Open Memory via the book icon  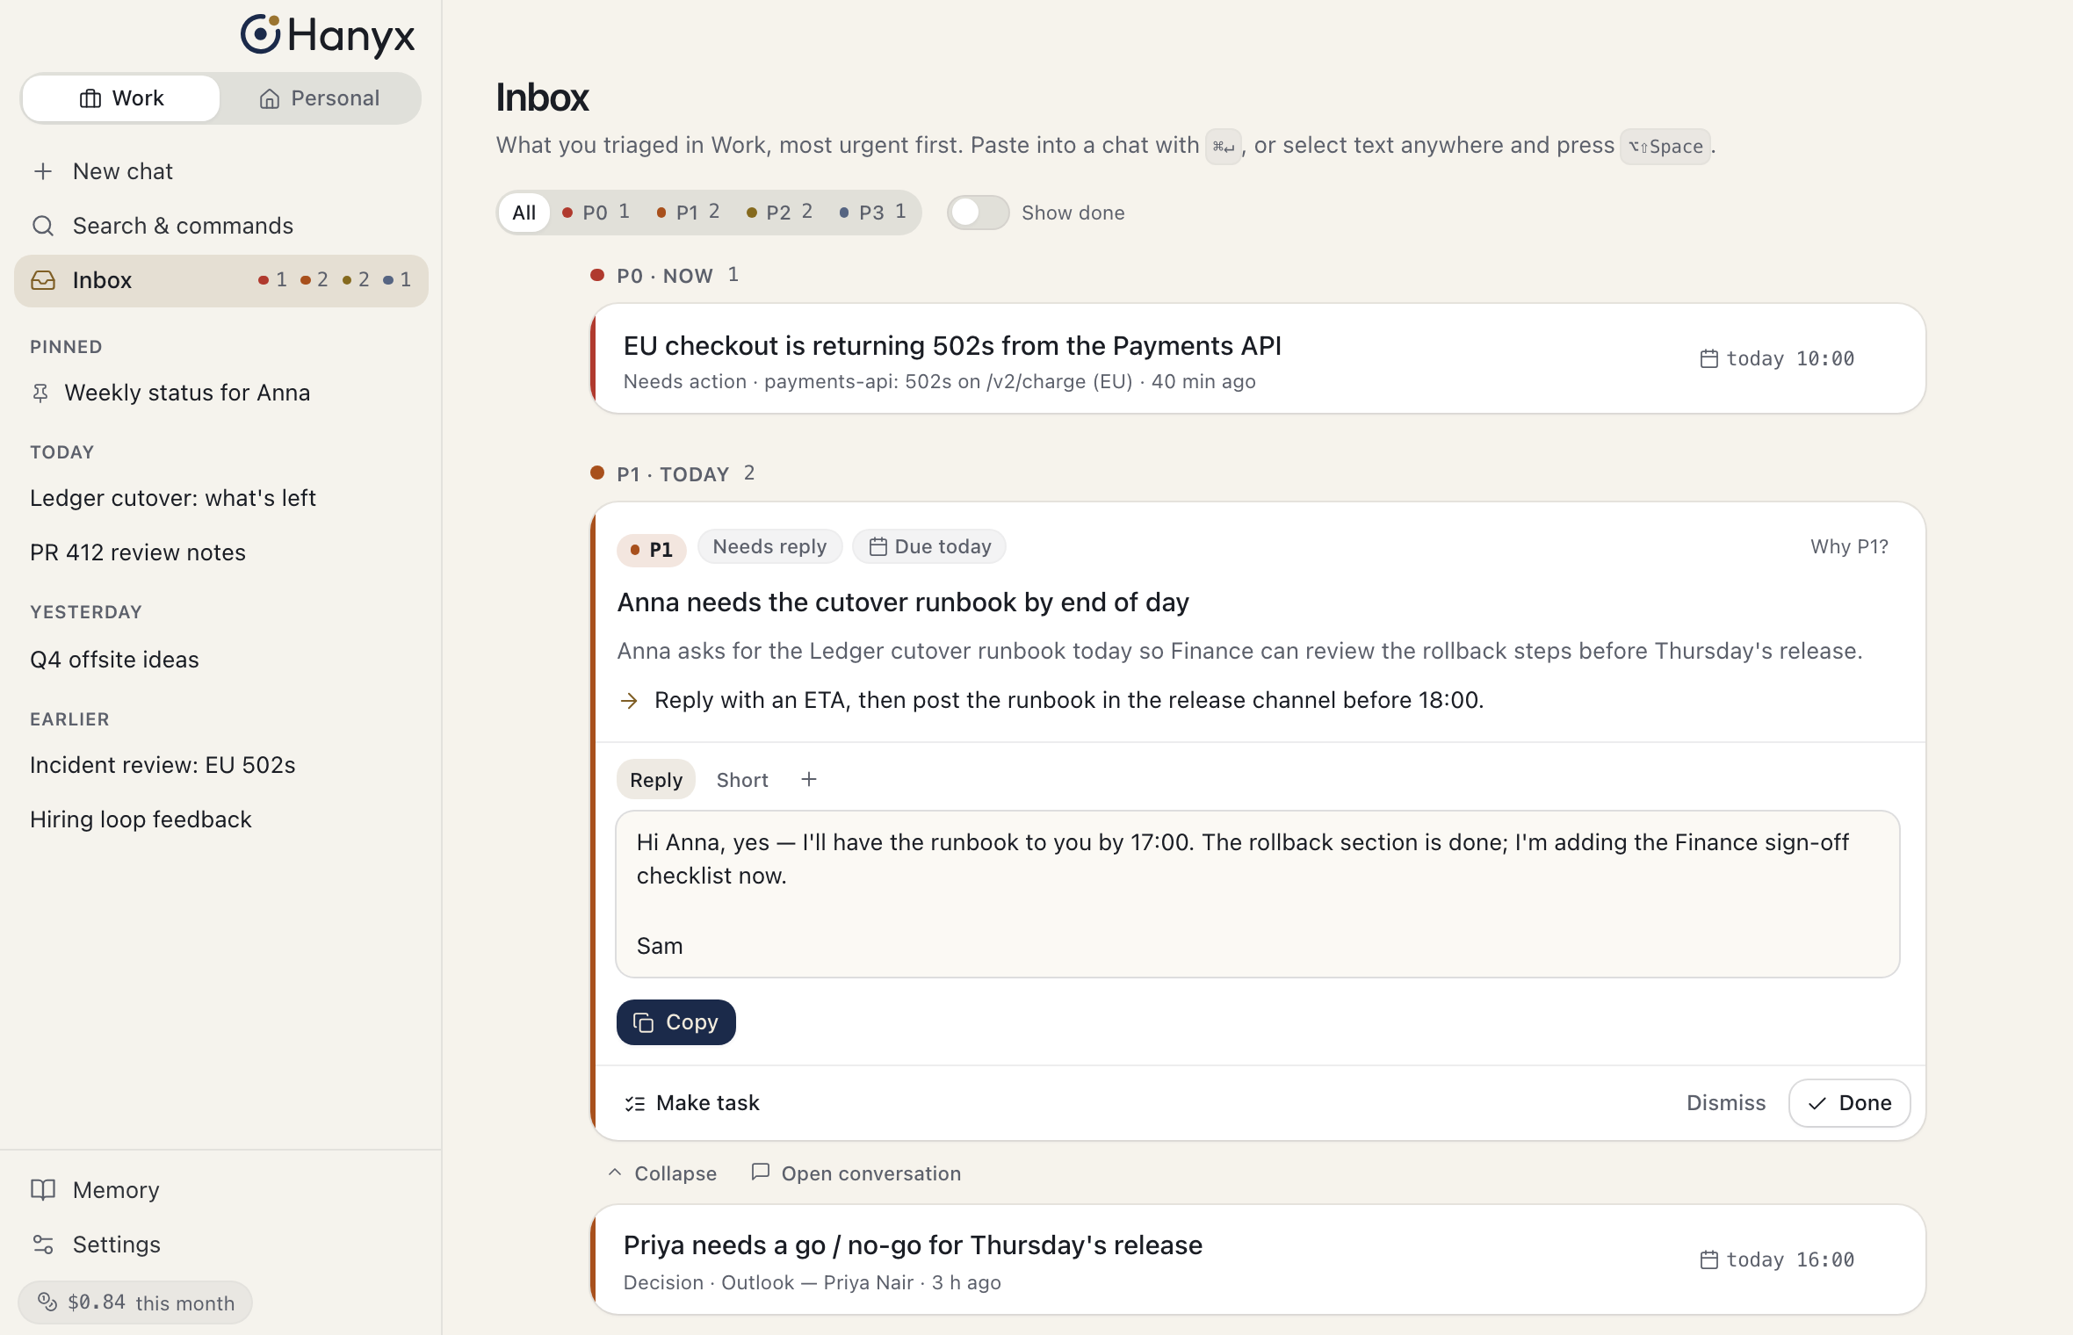pos(43,1190)
